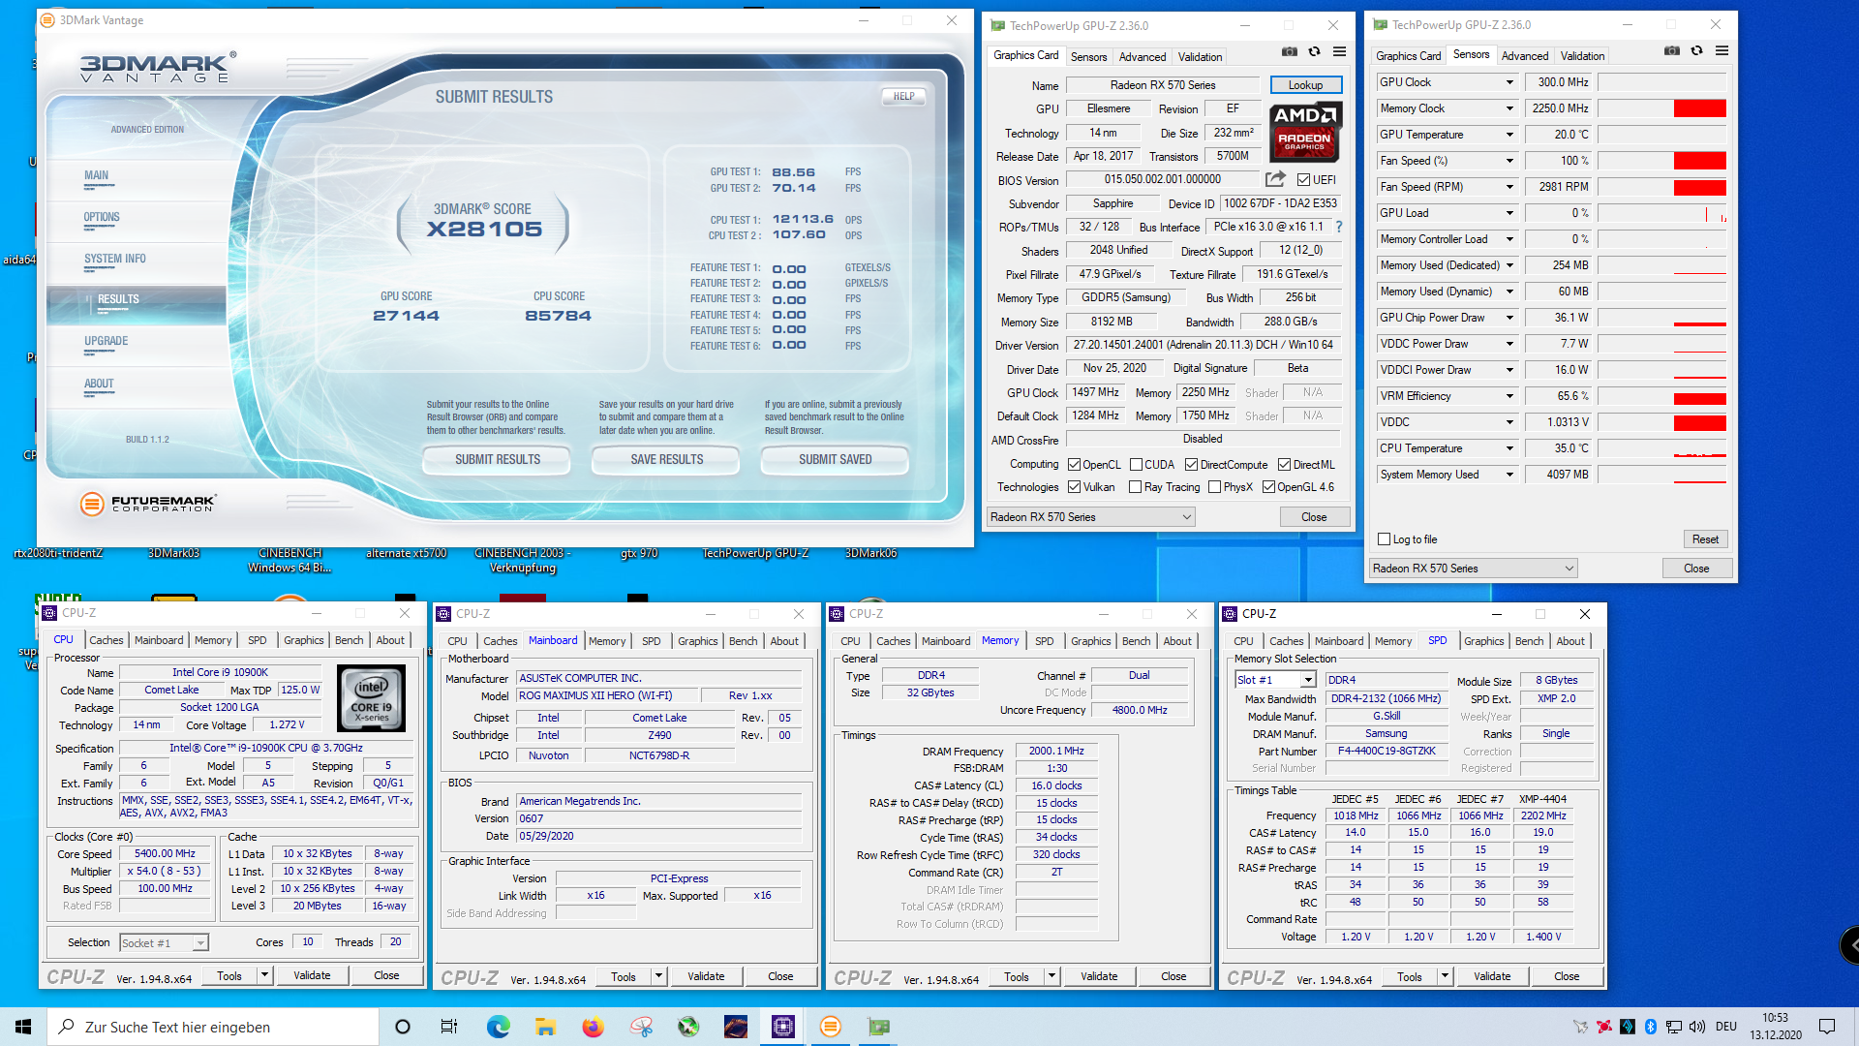1859x1046 pixels.
Task: Click the Cortana circle icon on taskbar
Action: [x=403, y=1027]
